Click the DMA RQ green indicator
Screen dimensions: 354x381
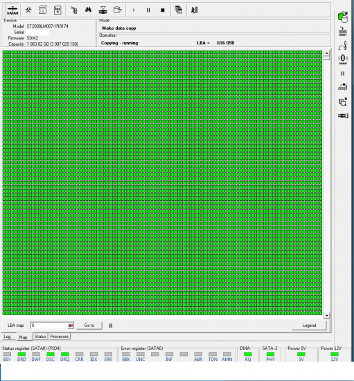(248, 354)
